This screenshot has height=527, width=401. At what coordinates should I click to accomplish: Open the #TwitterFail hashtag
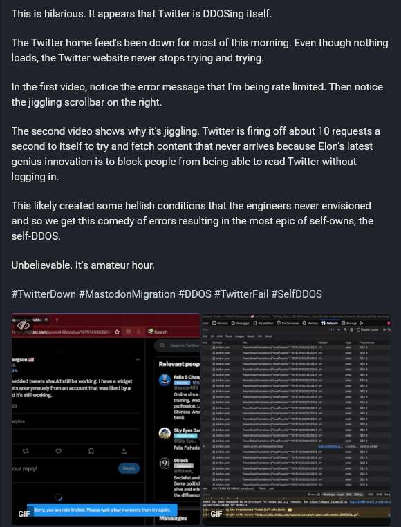241,294
